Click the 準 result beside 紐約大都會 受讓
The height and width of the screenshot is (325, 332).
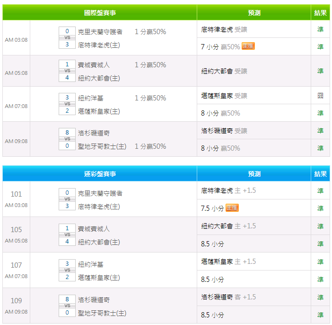click(x=320, y=71)
